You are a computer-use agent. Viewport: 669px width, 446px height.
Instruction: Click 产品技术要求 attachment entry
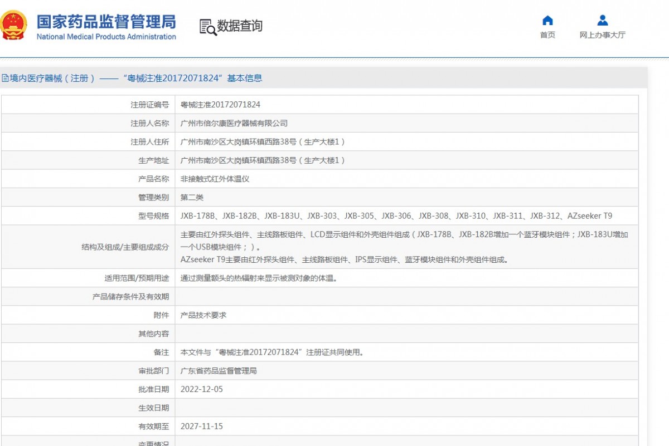(203, 315)
